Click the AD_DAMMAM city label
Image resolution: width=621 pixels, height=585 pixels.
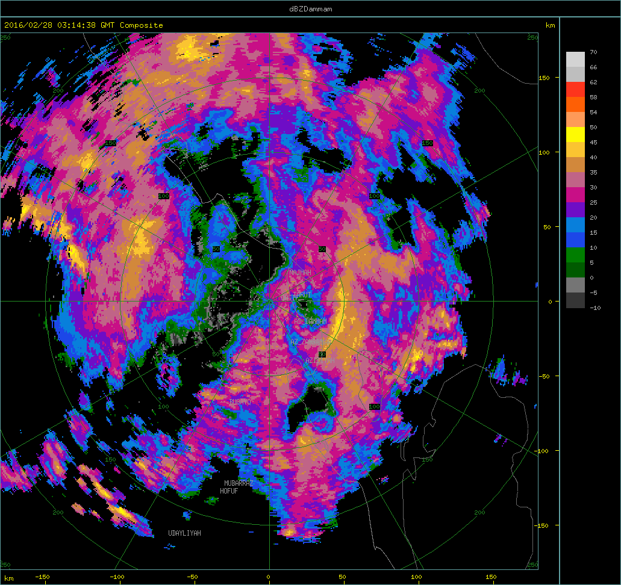click(311, 321)
